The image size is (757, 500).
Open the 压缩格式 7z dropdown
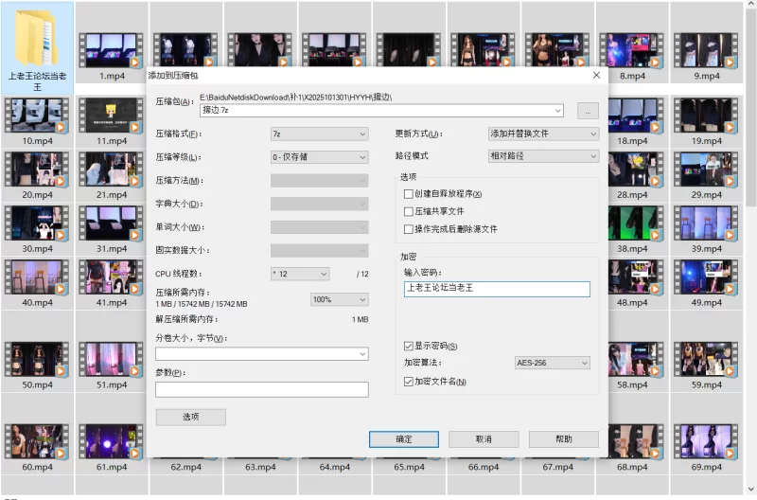(319, 134)
